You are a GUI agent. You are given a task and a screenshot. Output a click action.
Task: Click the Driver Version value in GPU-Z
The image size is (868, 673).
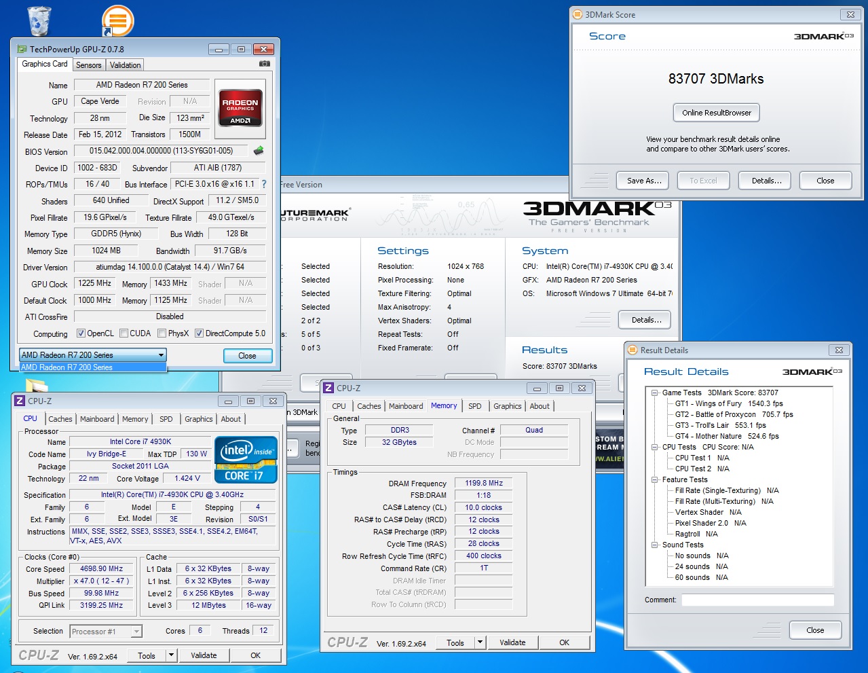tap(170, 267)
